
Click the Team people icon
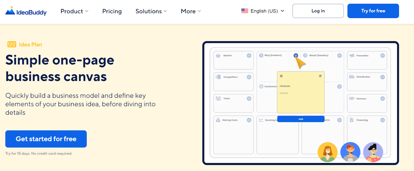(x=218, y=98)
